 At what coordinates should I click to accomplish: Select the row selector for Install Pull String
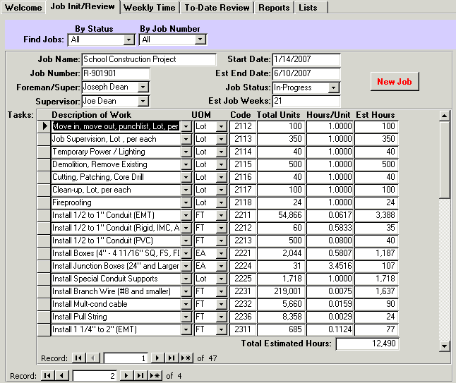coord(44,317)
